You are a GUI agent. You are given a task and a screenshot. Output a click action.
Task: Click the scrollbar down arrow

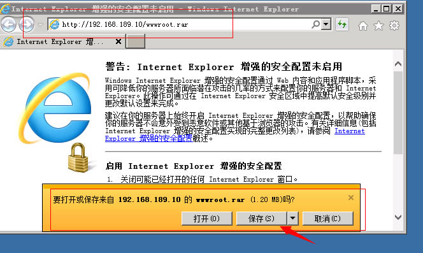click(398, 217)
